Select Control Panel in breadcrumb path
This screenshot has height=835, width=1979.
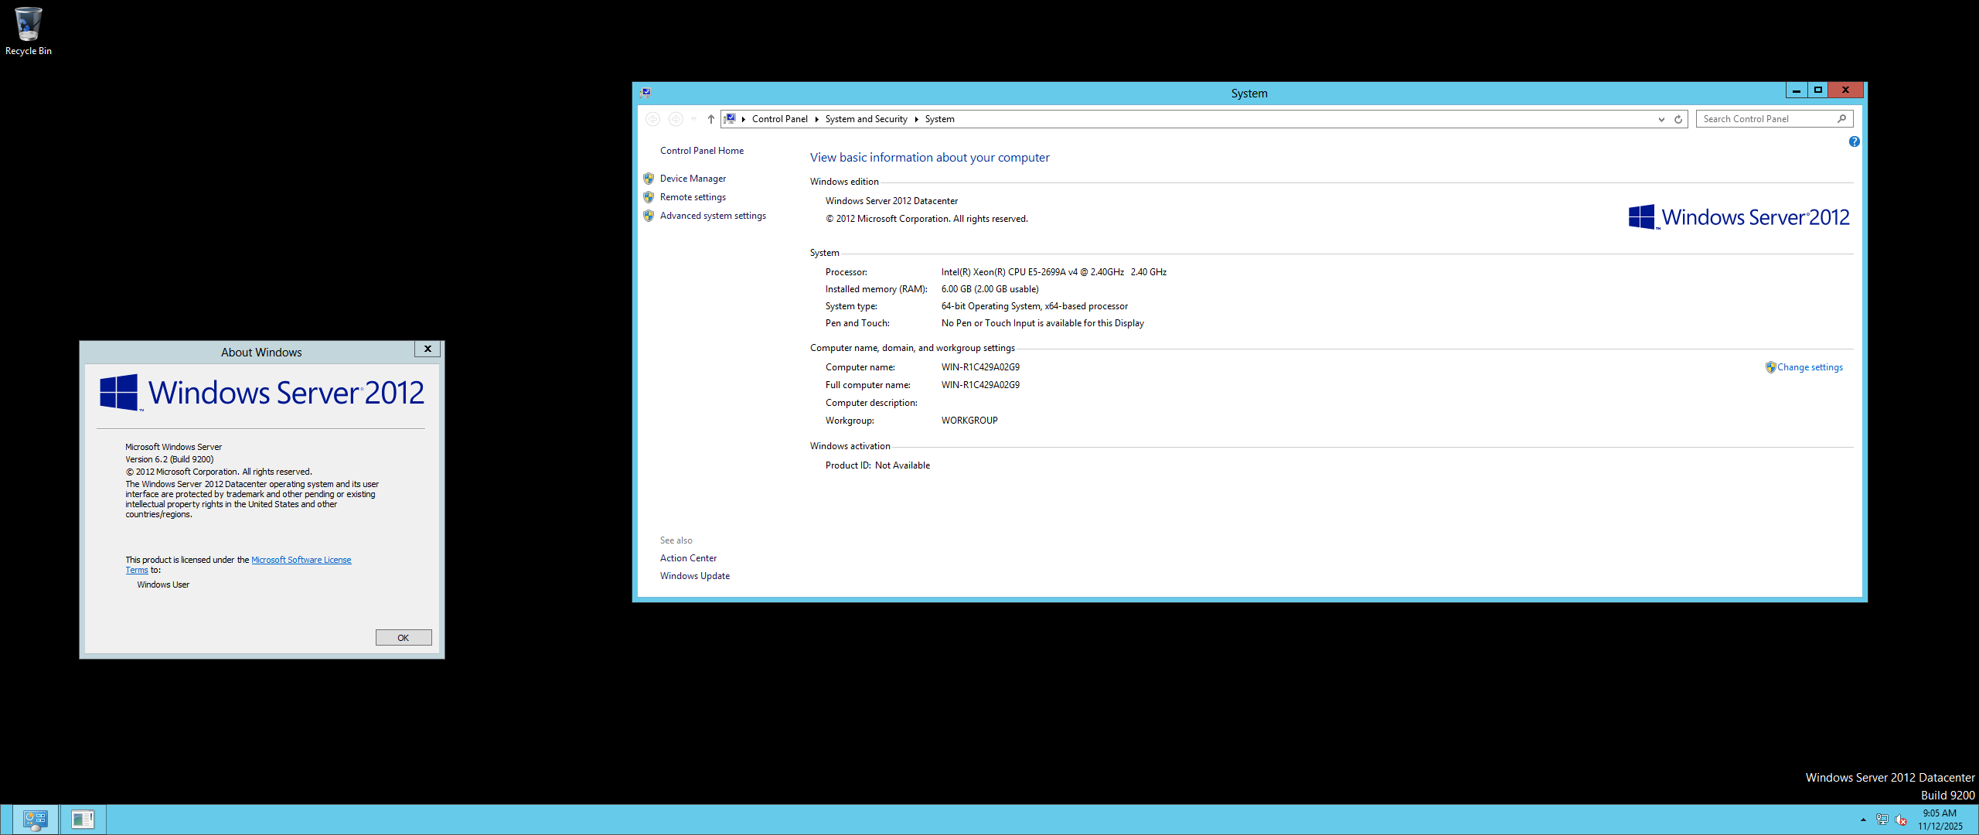point(779,119)
